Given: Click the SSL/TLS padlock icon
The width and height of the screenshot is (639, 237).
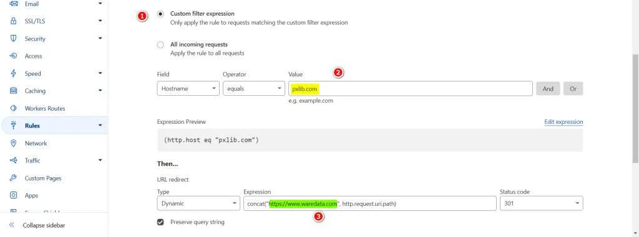Looking at the screenshot, I should (x=14, y=21).
